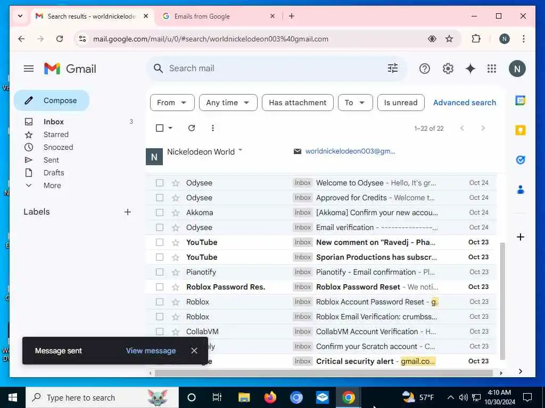Viewport: 545px width, 408px height.
Task: Open the Support help icon
Action: (424, 69)
